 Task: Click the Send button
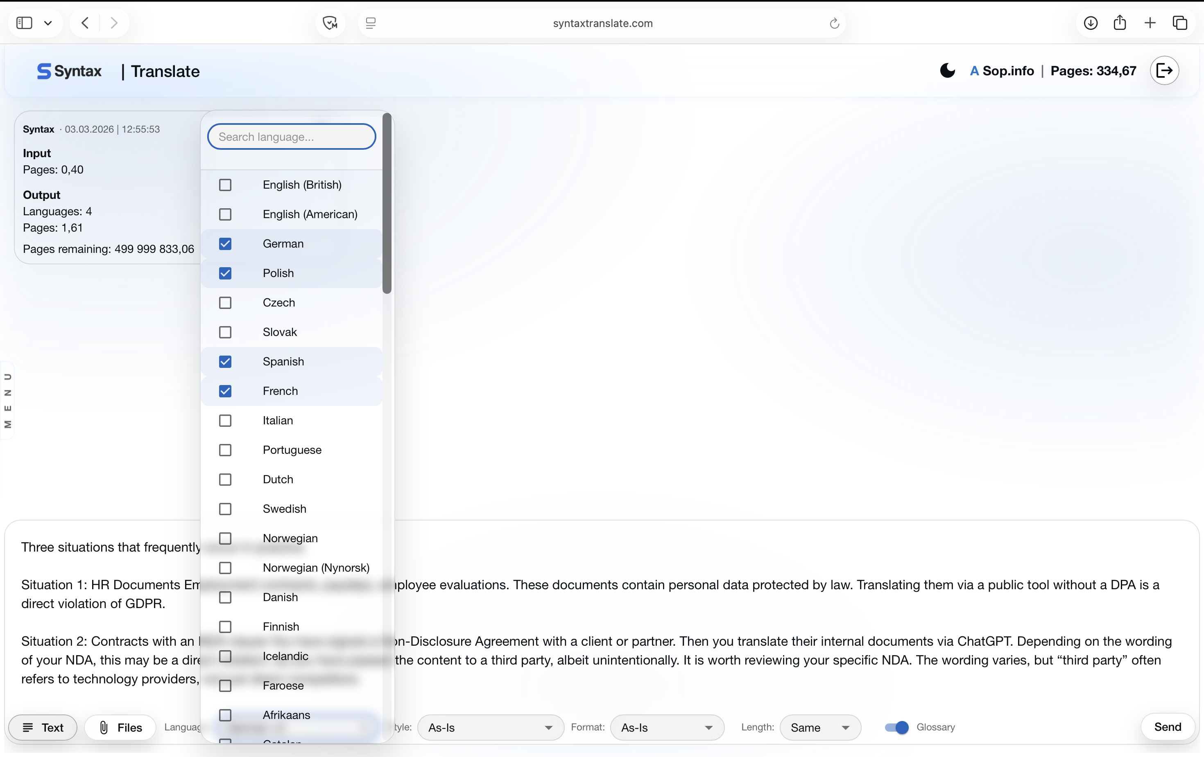1167,727
